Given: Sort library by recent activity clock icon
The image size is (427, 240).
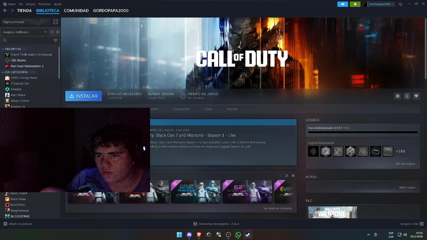Looking at the screenshot, I should (x=52, y=32).
